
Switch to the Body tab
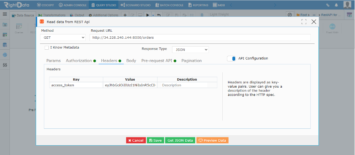click(x=131, y=61)
